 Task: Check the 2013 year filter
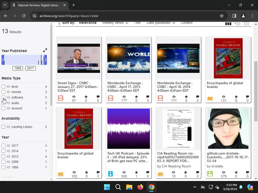pyautogui.click(x=3, y=156)
